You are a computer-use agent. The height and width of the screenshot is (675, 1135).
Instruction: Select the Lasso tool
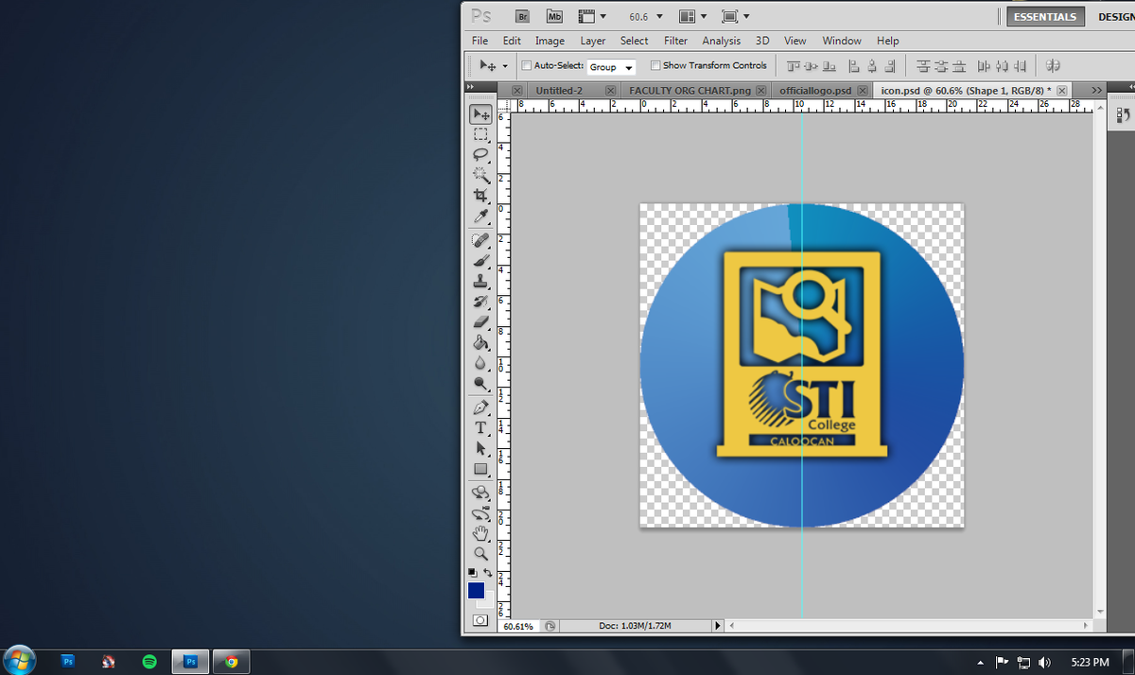(481, 154)
